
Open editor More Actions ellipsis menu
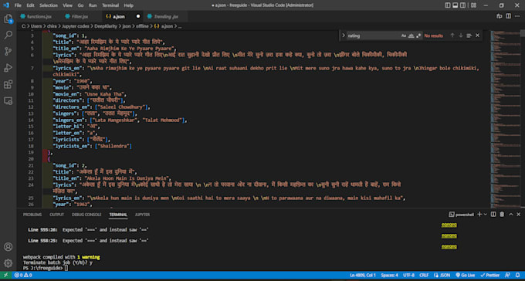517,16
